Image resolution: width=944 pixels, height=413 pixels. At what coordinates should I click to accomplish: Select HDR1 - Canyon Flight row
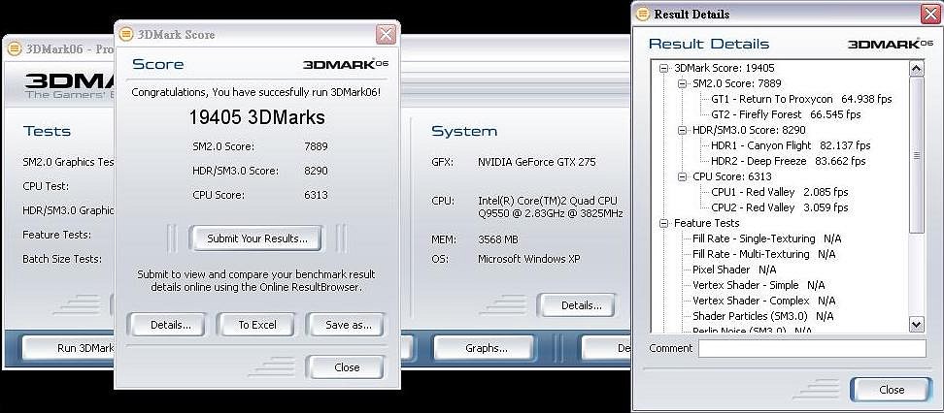(791, 145)
